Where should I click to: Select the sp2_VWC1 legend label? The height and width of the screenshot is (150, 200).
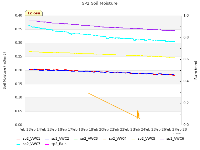point(32,139)
